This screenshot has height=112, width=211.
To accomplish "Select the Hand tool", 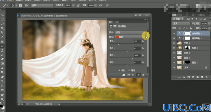I will click(x=2, y=95).
